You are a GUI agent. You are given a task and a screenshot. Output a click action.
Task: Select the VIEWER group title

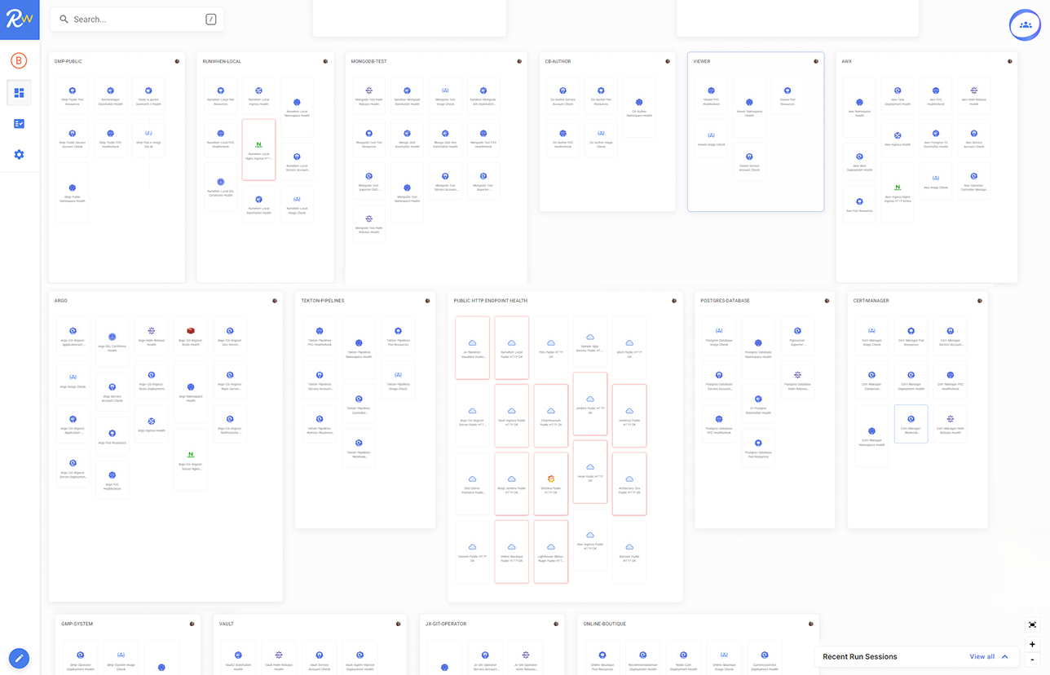[x=702, y=61]
